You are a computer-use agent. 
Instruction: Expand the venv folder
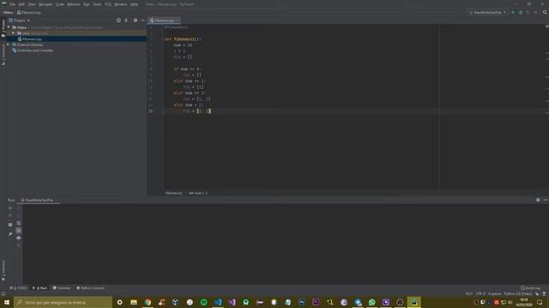coord(14,33)
